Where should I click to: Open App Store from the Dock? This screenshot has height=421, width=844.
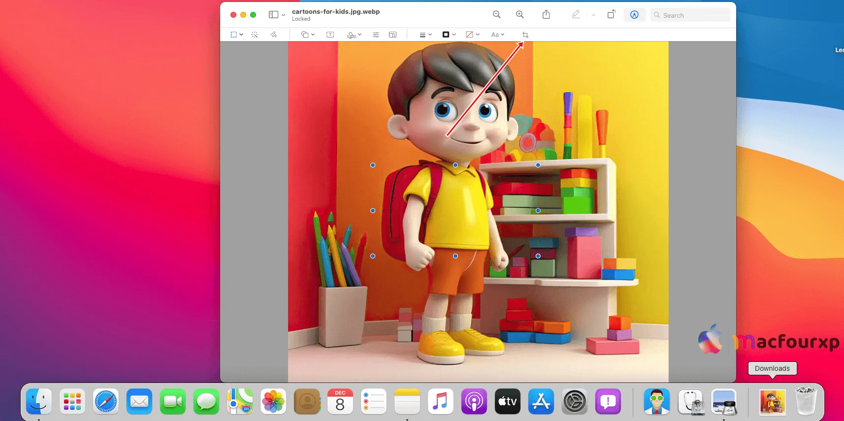coord(541,401)
